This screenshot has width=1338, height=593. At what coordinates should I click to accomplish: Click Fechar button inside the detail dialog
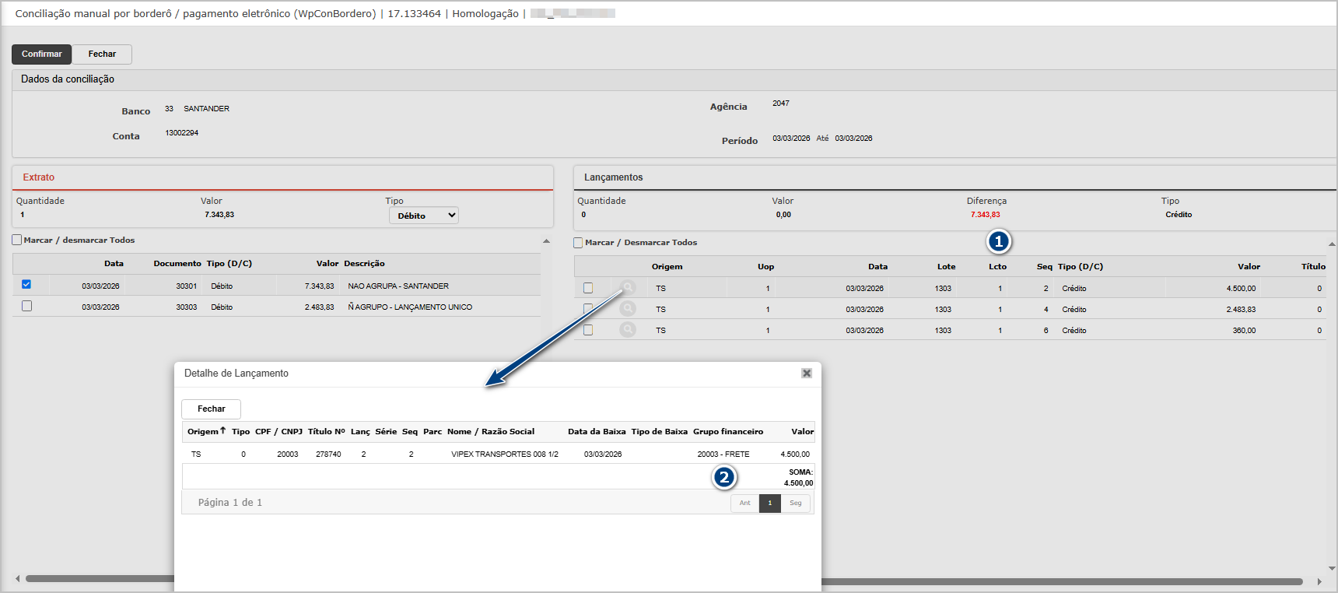211,409
